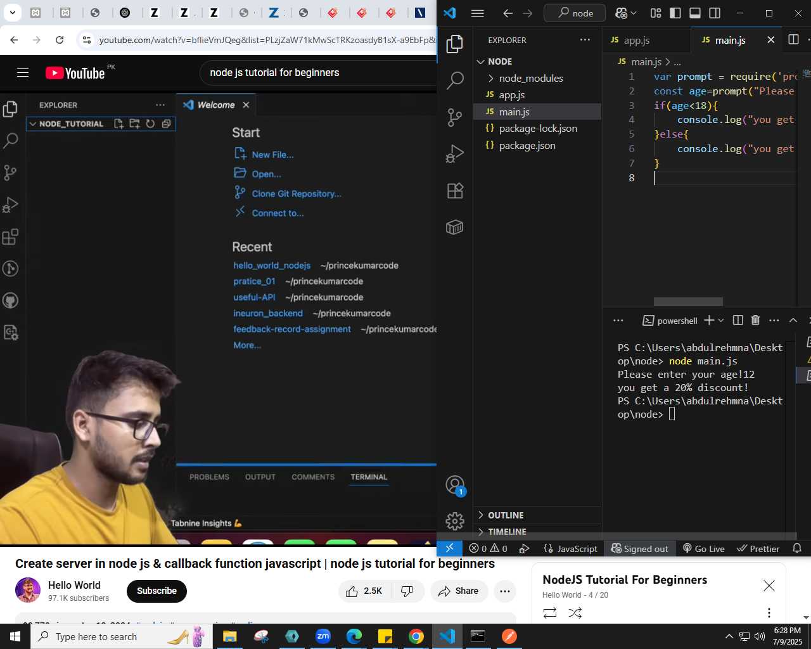This screenshot has height=649, width=811.
Task: Toggle the primary side bar visibility
Action: 675,13
